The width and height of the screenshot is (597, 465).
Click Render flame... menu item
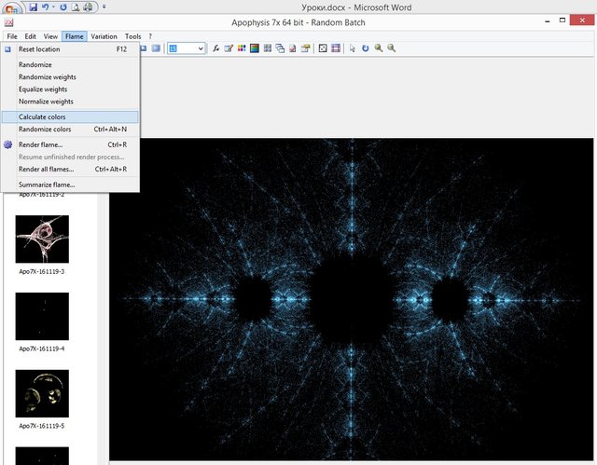41,144
